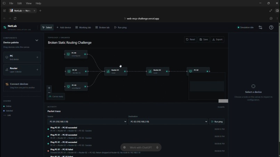Click the Simulation idle status indicator
The height and width of the screenshot is (157, 280).
point(246,27)
